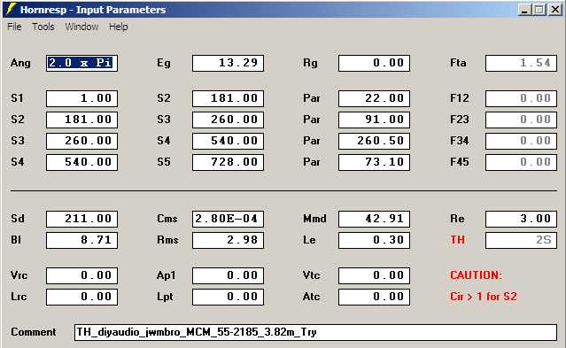The width and height of the screenshot is (566, 348).
Task: Click the Atc label
Action: pyautogui.click(x=312, y=297)
